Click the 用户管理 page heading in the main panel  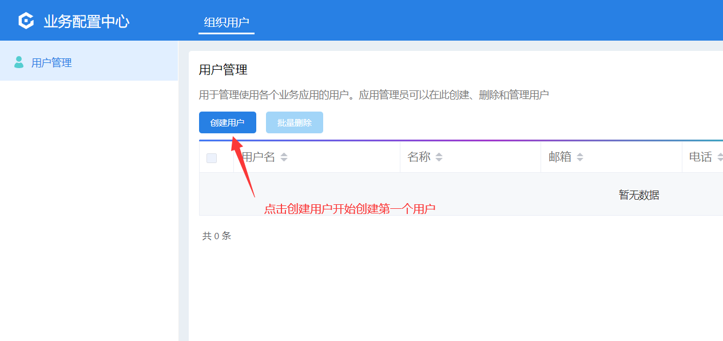point(223,70)
